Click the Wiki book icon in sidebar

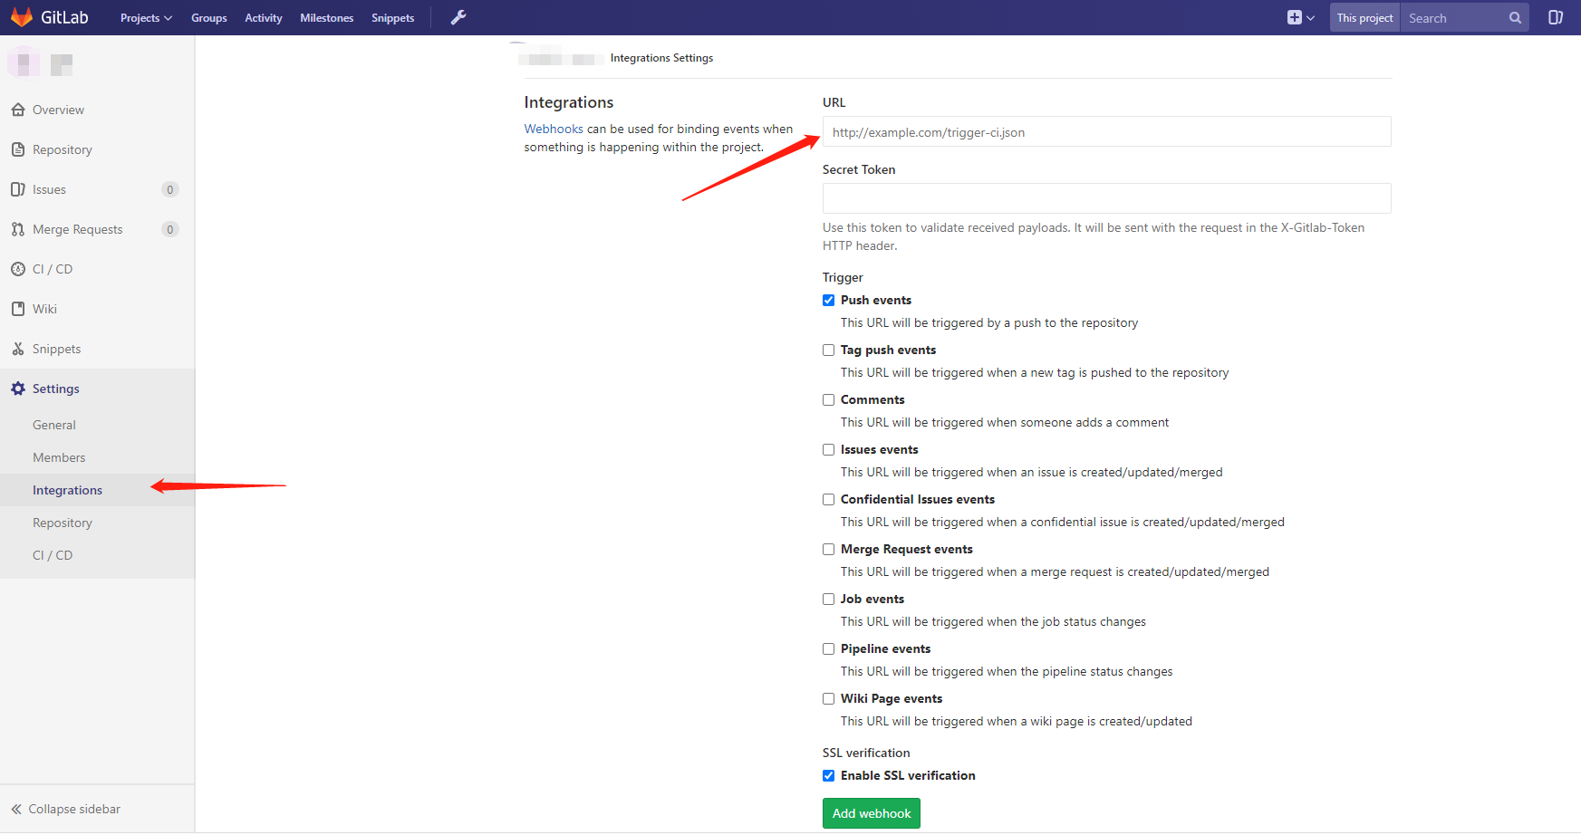[18, 309]
